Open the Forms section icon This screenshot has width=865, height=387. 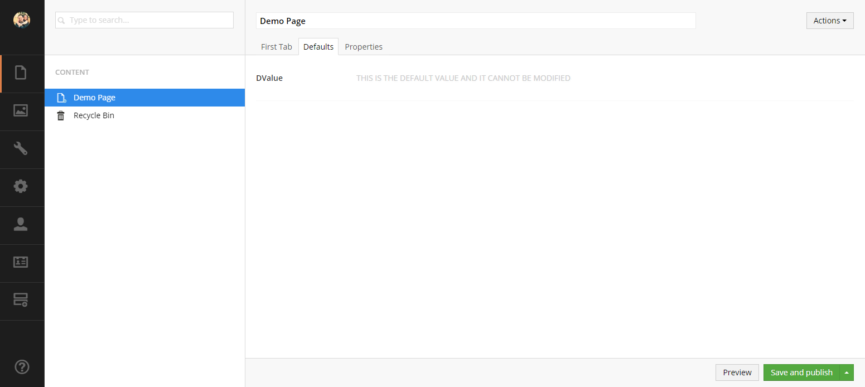click(x=21, y=300)
